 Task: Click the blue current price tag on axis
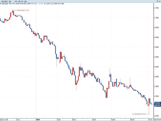point(157,104)
